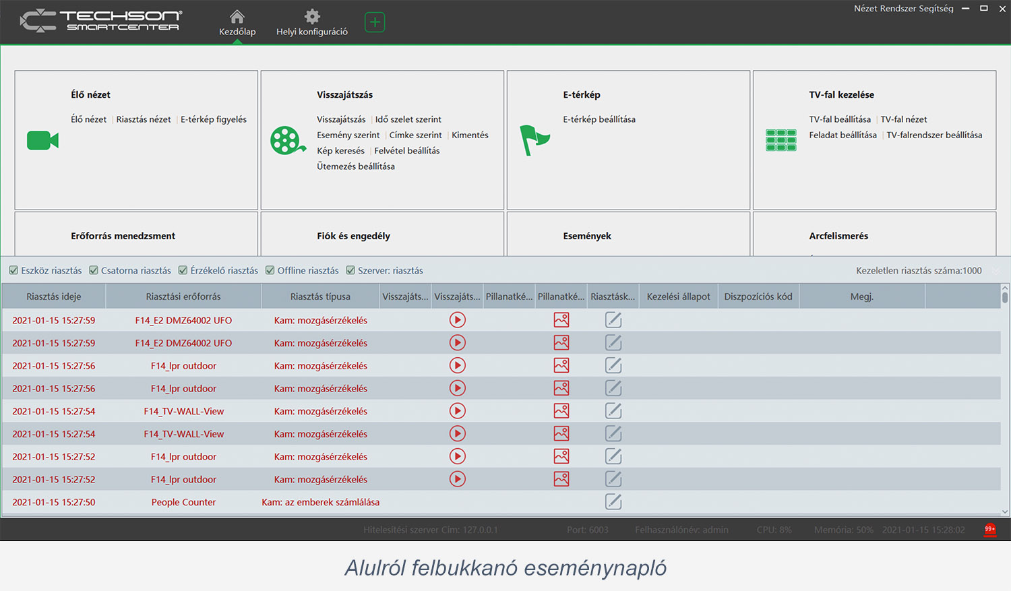Click the alarm list scroll-down arrow

point(1005,511)
